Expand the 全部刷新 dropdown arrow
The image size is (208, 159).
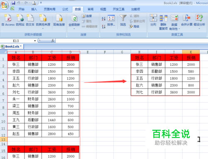[x=74, y=29]
